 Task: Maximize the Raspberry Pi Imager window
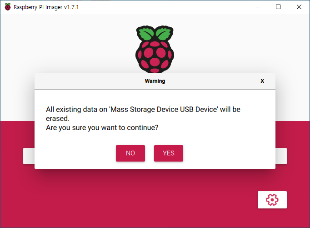point(278,7)
